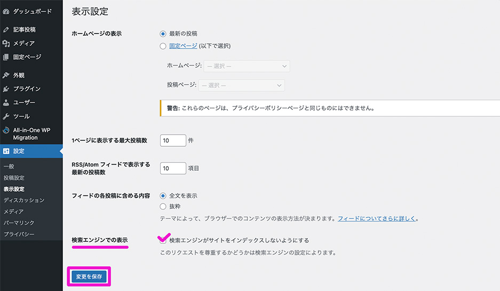Screen dimensions: 500x291
Task: Click the pushpin icon for posts
Action: click(x=6, y=29)
